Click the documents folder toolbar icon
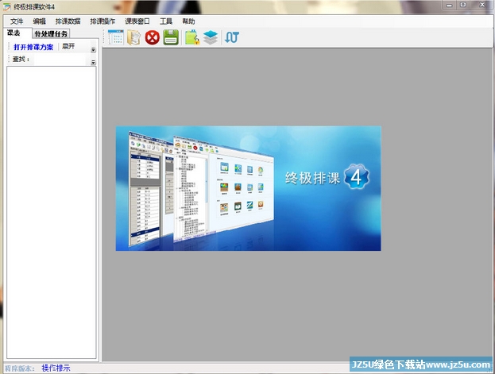Viewport: 495px width, 374px height. tap(133, 37)
